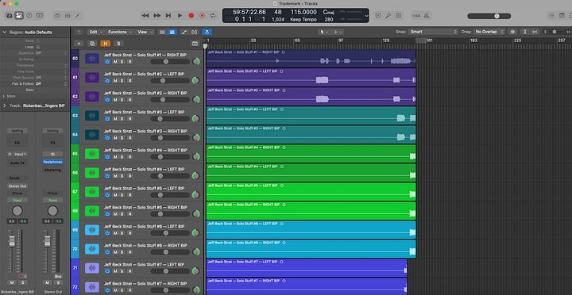Toggle Count-in 1234 button
572x295 pixels.
pos(415,16)
